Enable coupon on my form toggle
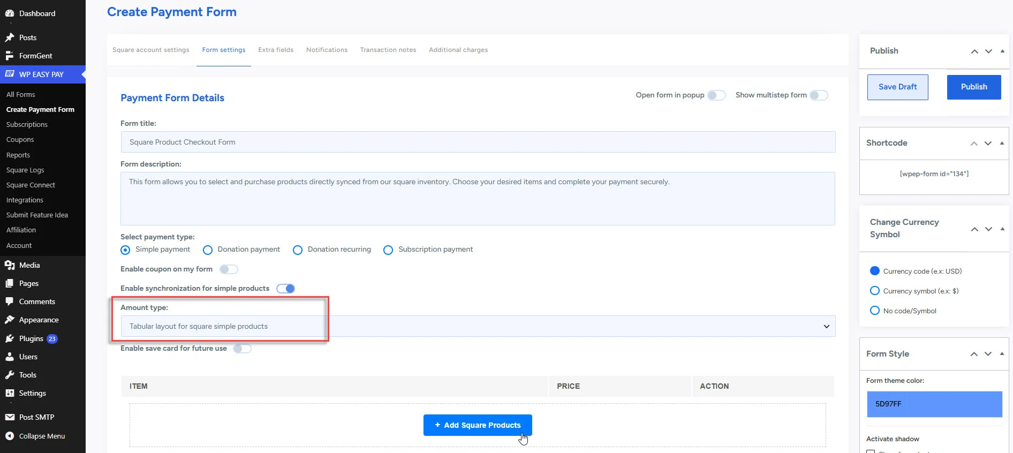Viewport: 1013px width, 453px height. [229, 269]
